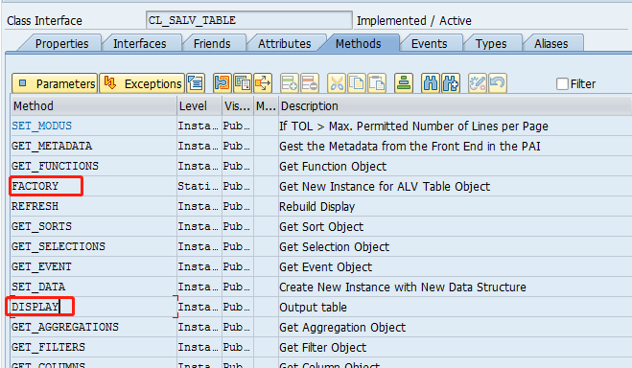Click the copy icon in toolbar
The width and height of the screenshot is (632, 368).
pos(357,83)
